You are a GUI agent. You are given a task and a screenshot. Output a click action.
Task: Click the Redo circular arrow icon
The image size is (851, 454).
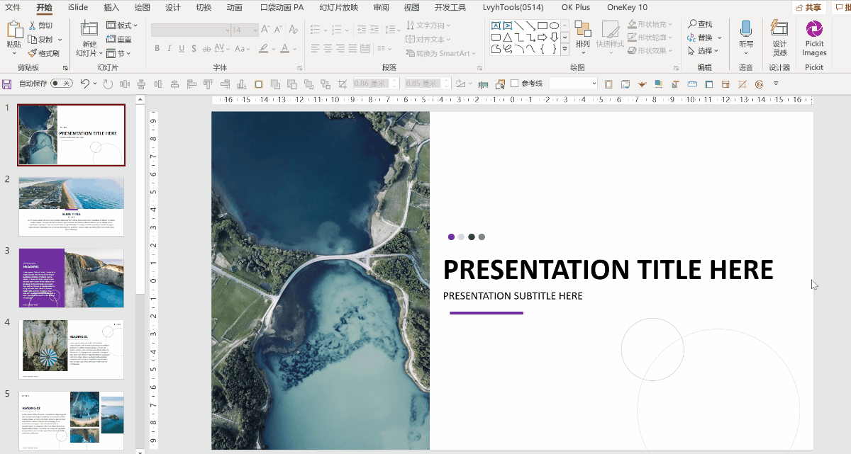108,84
